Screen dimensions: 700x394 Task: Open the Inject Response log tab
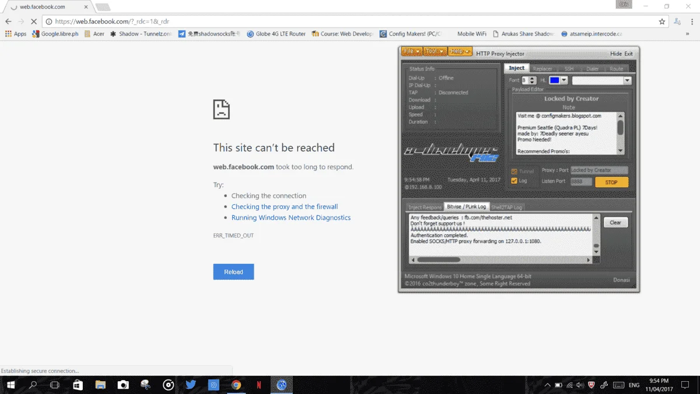click(x=425, y=207)
